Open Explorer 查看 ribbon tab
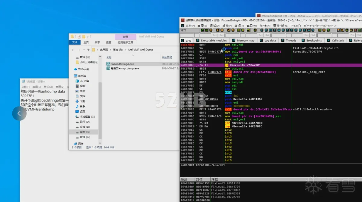The image size is (362, 202). (109, 42)
